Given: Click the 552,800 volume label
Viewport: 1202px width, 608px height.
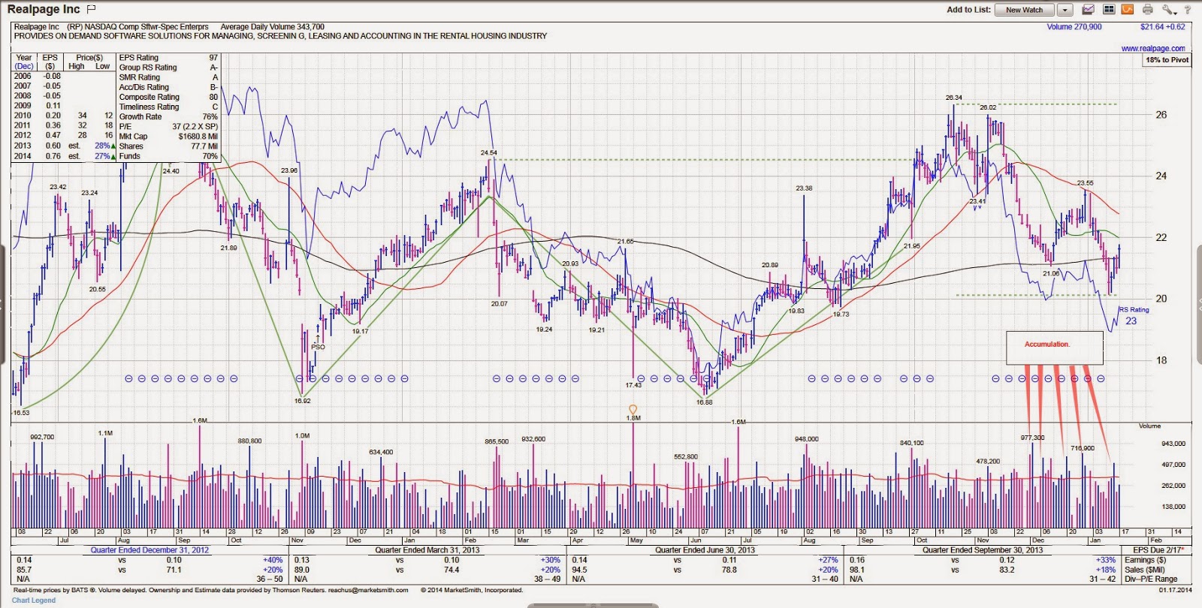Looking at the screenshot, I should pyautogui.click(x=686, y=456).
